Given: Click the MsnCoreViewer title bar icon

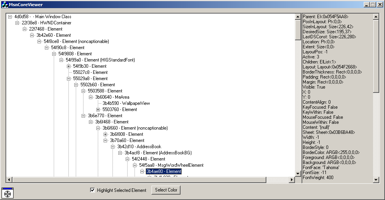Looking at the screenshot, I should coord(5,5).
